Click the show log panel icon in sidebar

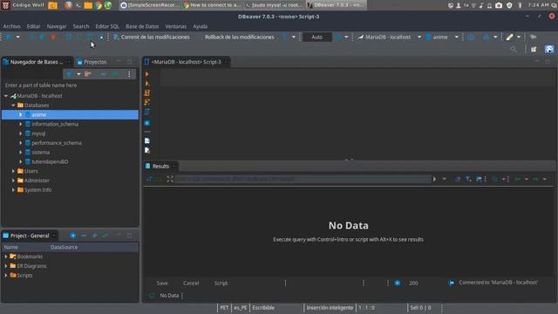[147, 150]
